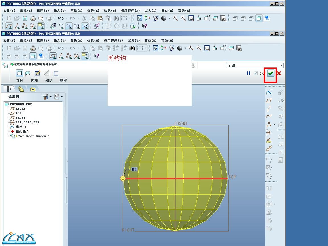Select the sweep as solid option icon
This screenshot has width=328, height=246.
19,73
